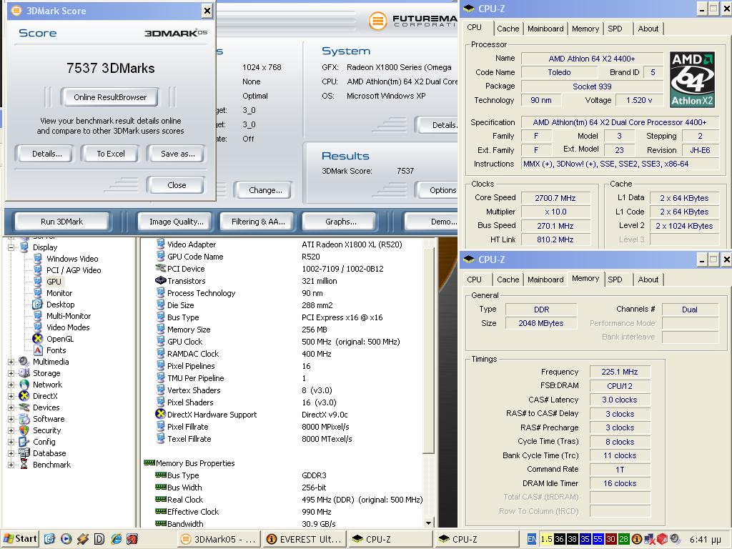Switch to EVEREST Ultimate taskbar button
The image size is (732, 549).
(305, 539)
